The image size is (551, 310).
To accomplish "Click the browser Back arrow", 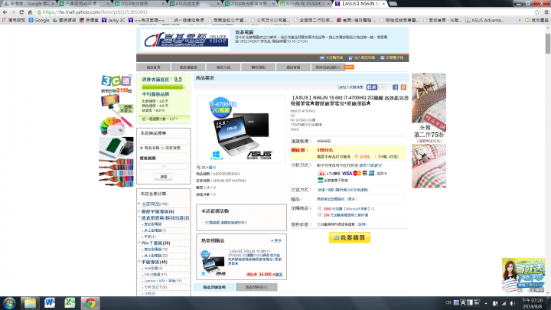I will (x=5, y=12).
